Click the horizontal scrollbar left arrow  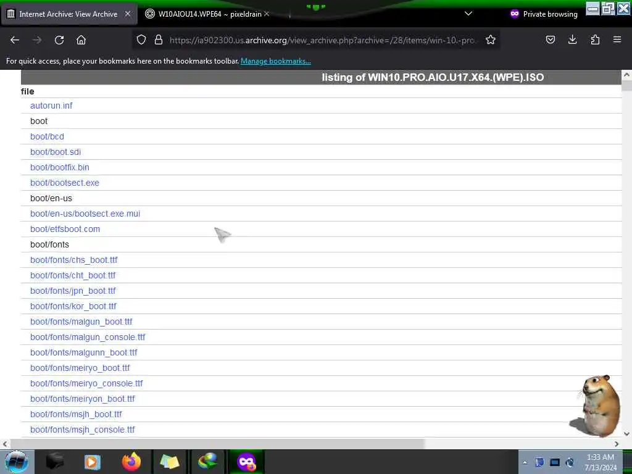pos(4,444)
